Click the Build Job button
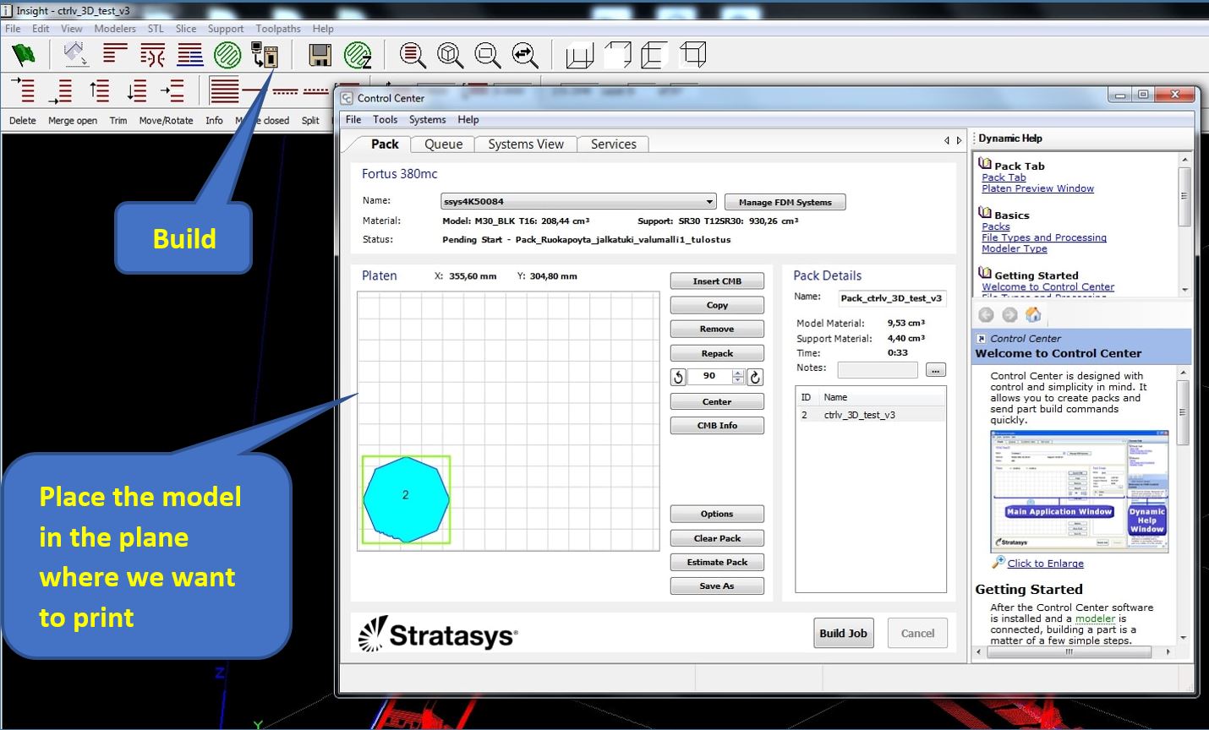The height and width of the screenshot is (730, 1209). 843,633
